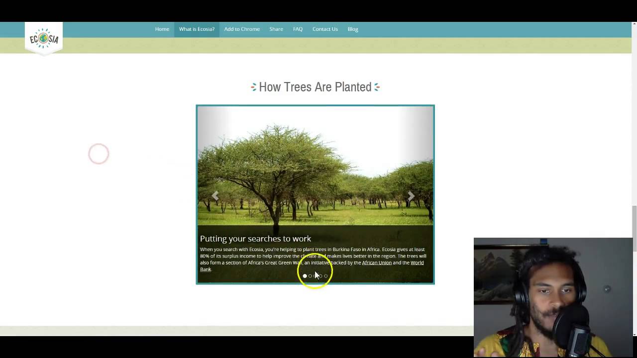Click the Ecosia logo
The image size is (637, 358).
click(x=44, y=38)
